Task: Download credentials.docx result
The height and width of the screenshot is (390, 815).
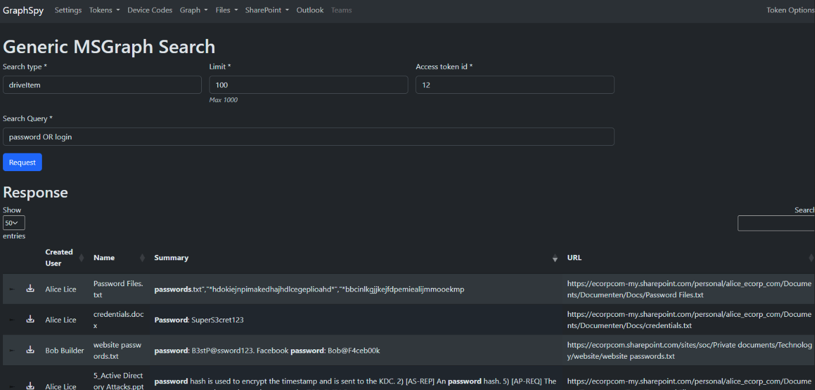Action: point(30,319)
